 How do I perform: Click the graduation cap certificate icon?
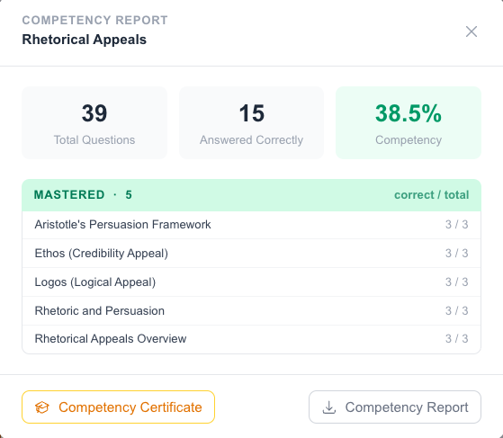coord(41,407)
